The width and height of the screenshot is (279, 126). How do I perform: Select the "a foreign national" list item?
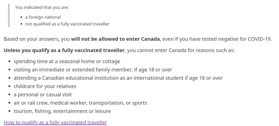43,17
